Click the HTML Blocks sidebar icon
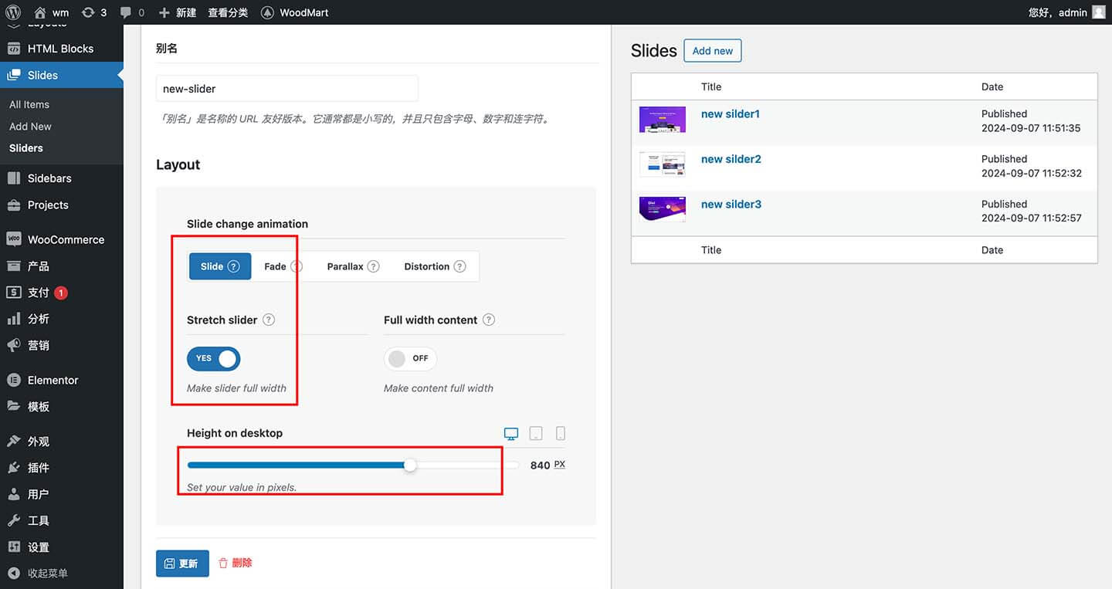 pyautogui.click(x=14, y=49)
